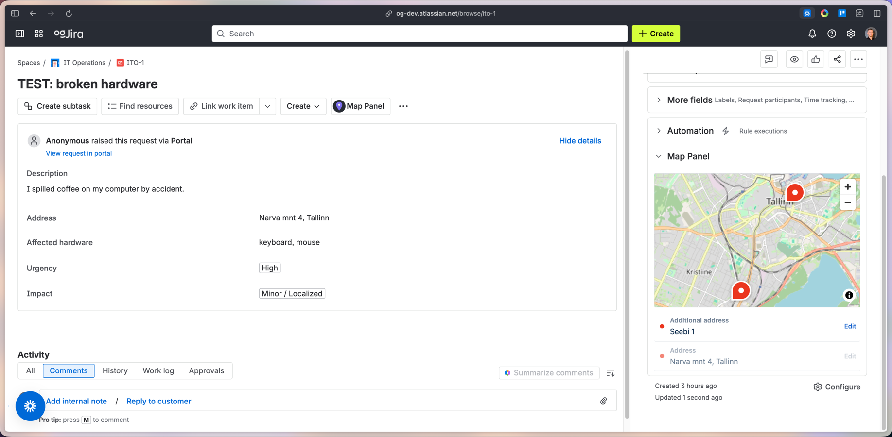
Task: Click the Search field in the top bar
Action: (x=419, y=34)
